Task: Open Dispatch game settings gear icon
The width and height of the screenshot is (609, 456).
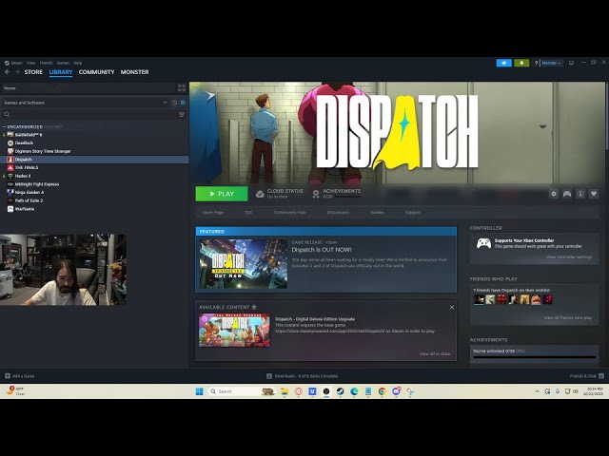Action: pyautogui.click(x=554, y=194)
